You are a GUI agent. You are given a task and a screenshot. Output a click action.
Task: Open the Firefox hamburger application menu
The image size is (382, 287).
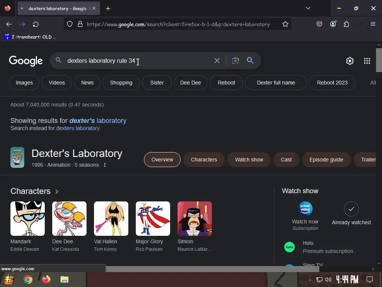(373, 24)
